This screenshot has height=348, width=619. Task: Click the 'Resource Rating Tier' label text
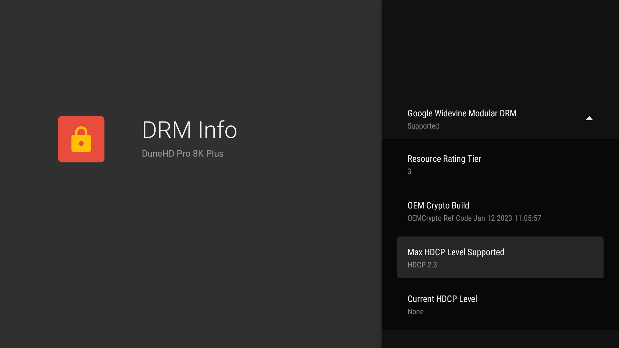point(444,159)
